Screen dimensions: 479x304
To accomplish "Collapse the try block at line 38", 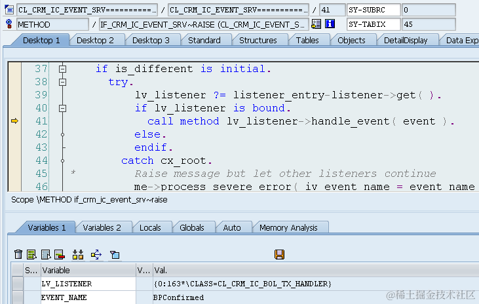I will pyautogui.click(x=63, y=82).
